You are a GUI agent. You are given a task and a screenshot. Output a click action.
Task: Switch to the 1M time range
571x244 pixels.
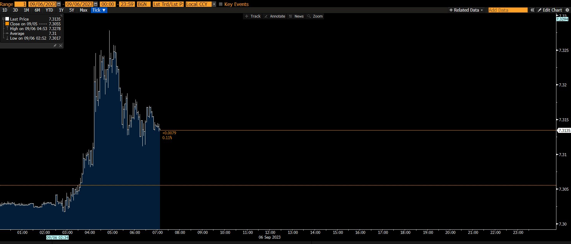point(26,10)
